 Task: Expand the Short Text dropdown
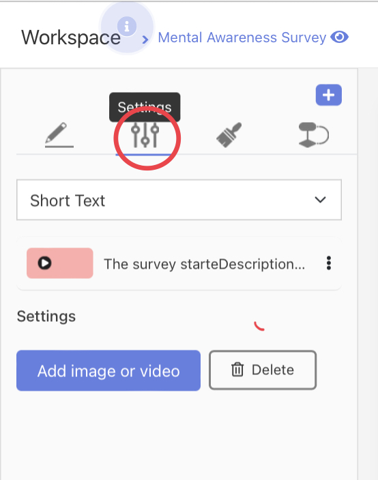[179, 200]
